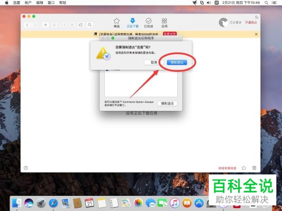Open iBooks from the Dock

[187, 203]
